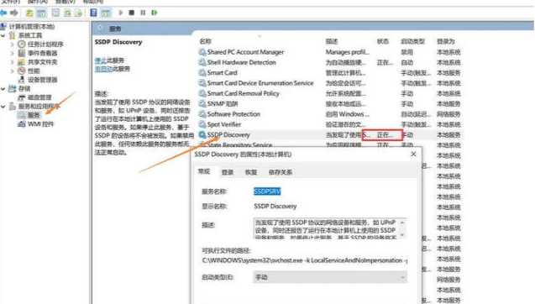Open 设备管理器 in the tree
The height and width of the screenshot is (304, 535).
(x=42, y=80)
